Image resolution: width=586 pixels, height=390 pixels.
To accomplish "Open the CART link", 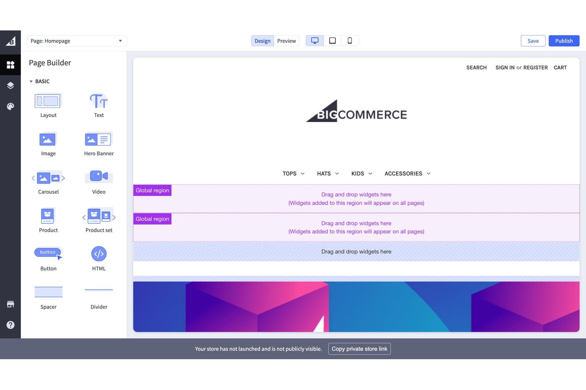I will pyautogui.click(x=560, y=68).
